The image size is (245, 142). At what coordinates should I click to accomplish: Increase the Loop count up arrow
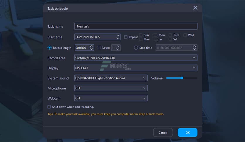click(118, 46)
